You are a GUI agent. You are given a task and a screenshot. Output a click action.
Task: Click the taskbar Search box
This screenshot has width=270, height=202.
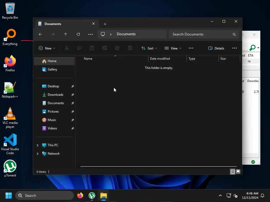[x=44, y=195]
